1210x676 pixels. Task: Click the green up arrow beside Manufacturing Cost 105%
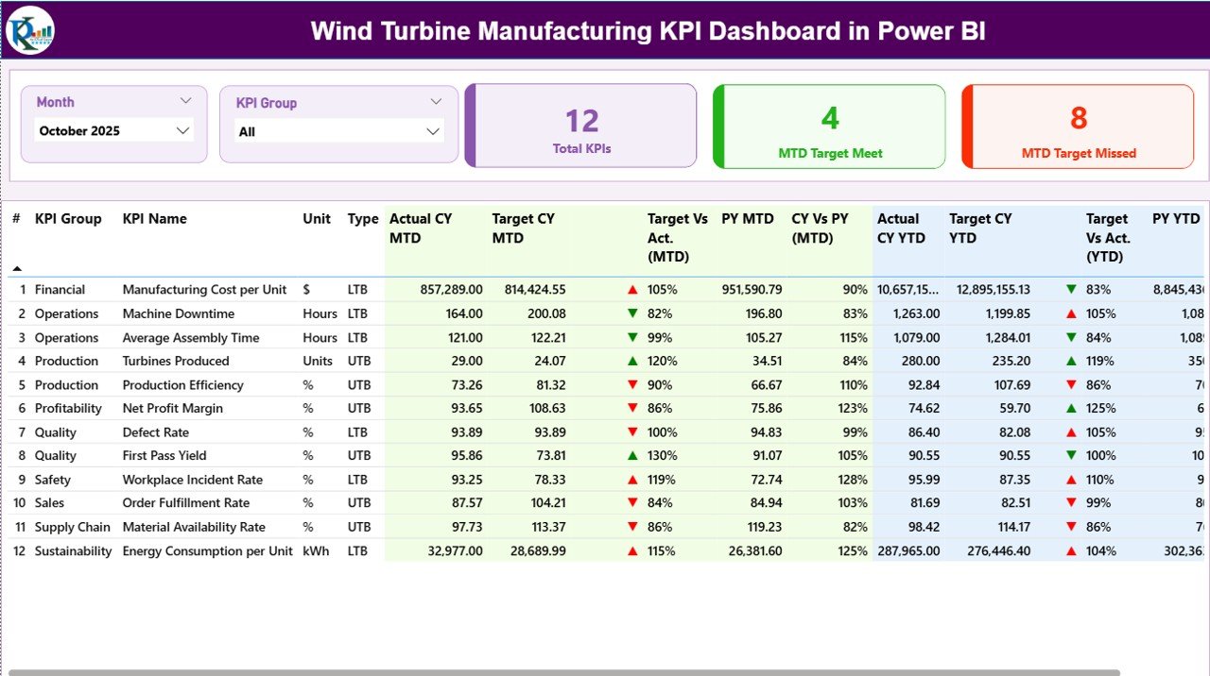[631, 289]
